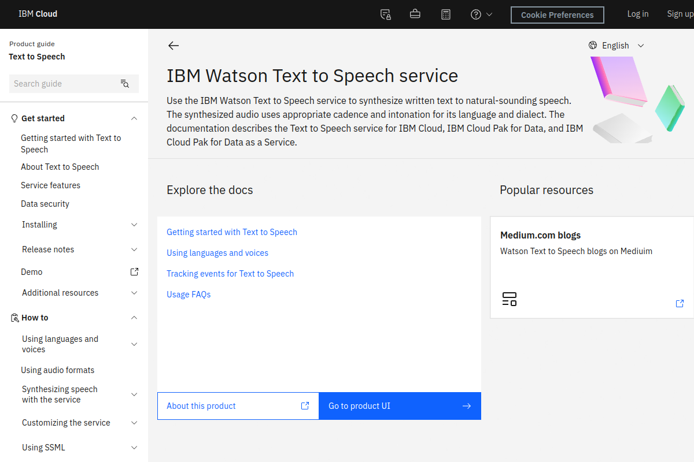Expand Synthesizing speech with the service
Image resolution: width=694 pixels, height=462 pixels.
[134, 394]
